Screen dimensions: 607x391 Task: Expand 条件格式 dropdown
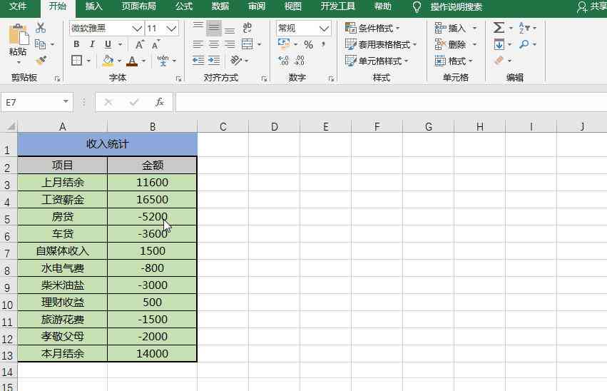click(398, 29)
